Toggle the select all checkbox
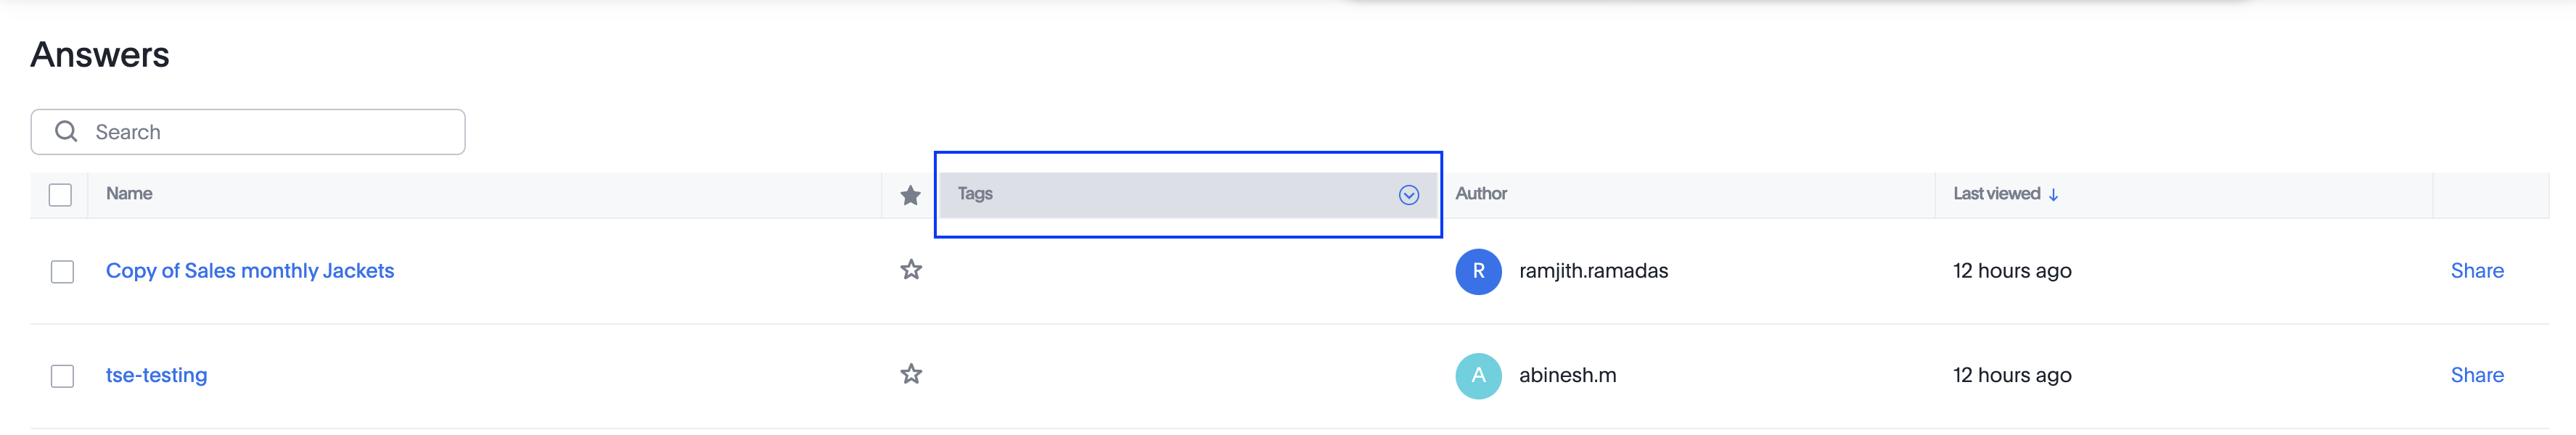This screenshot has height=435, width=2576. tap(60, 195)
